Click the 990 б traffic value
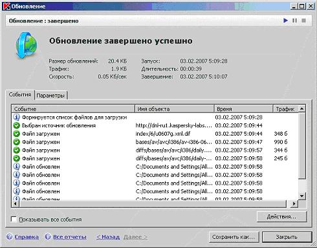 [x=281, y=142]
